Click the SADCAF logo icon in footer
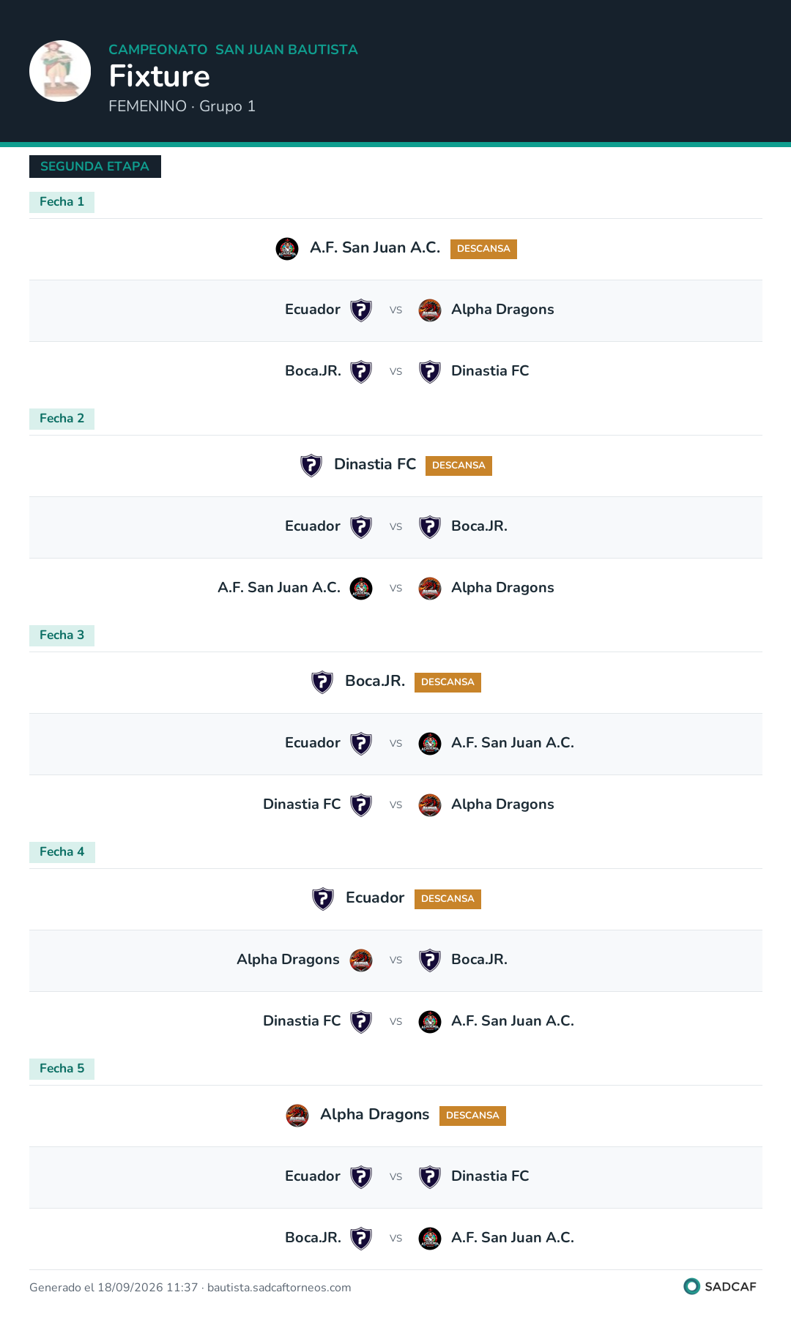Screen dimensions: 791x1325 691,1286
